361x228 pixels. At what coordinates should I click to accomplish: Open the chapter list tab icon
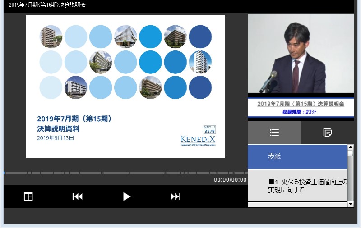tap(274, 132)
